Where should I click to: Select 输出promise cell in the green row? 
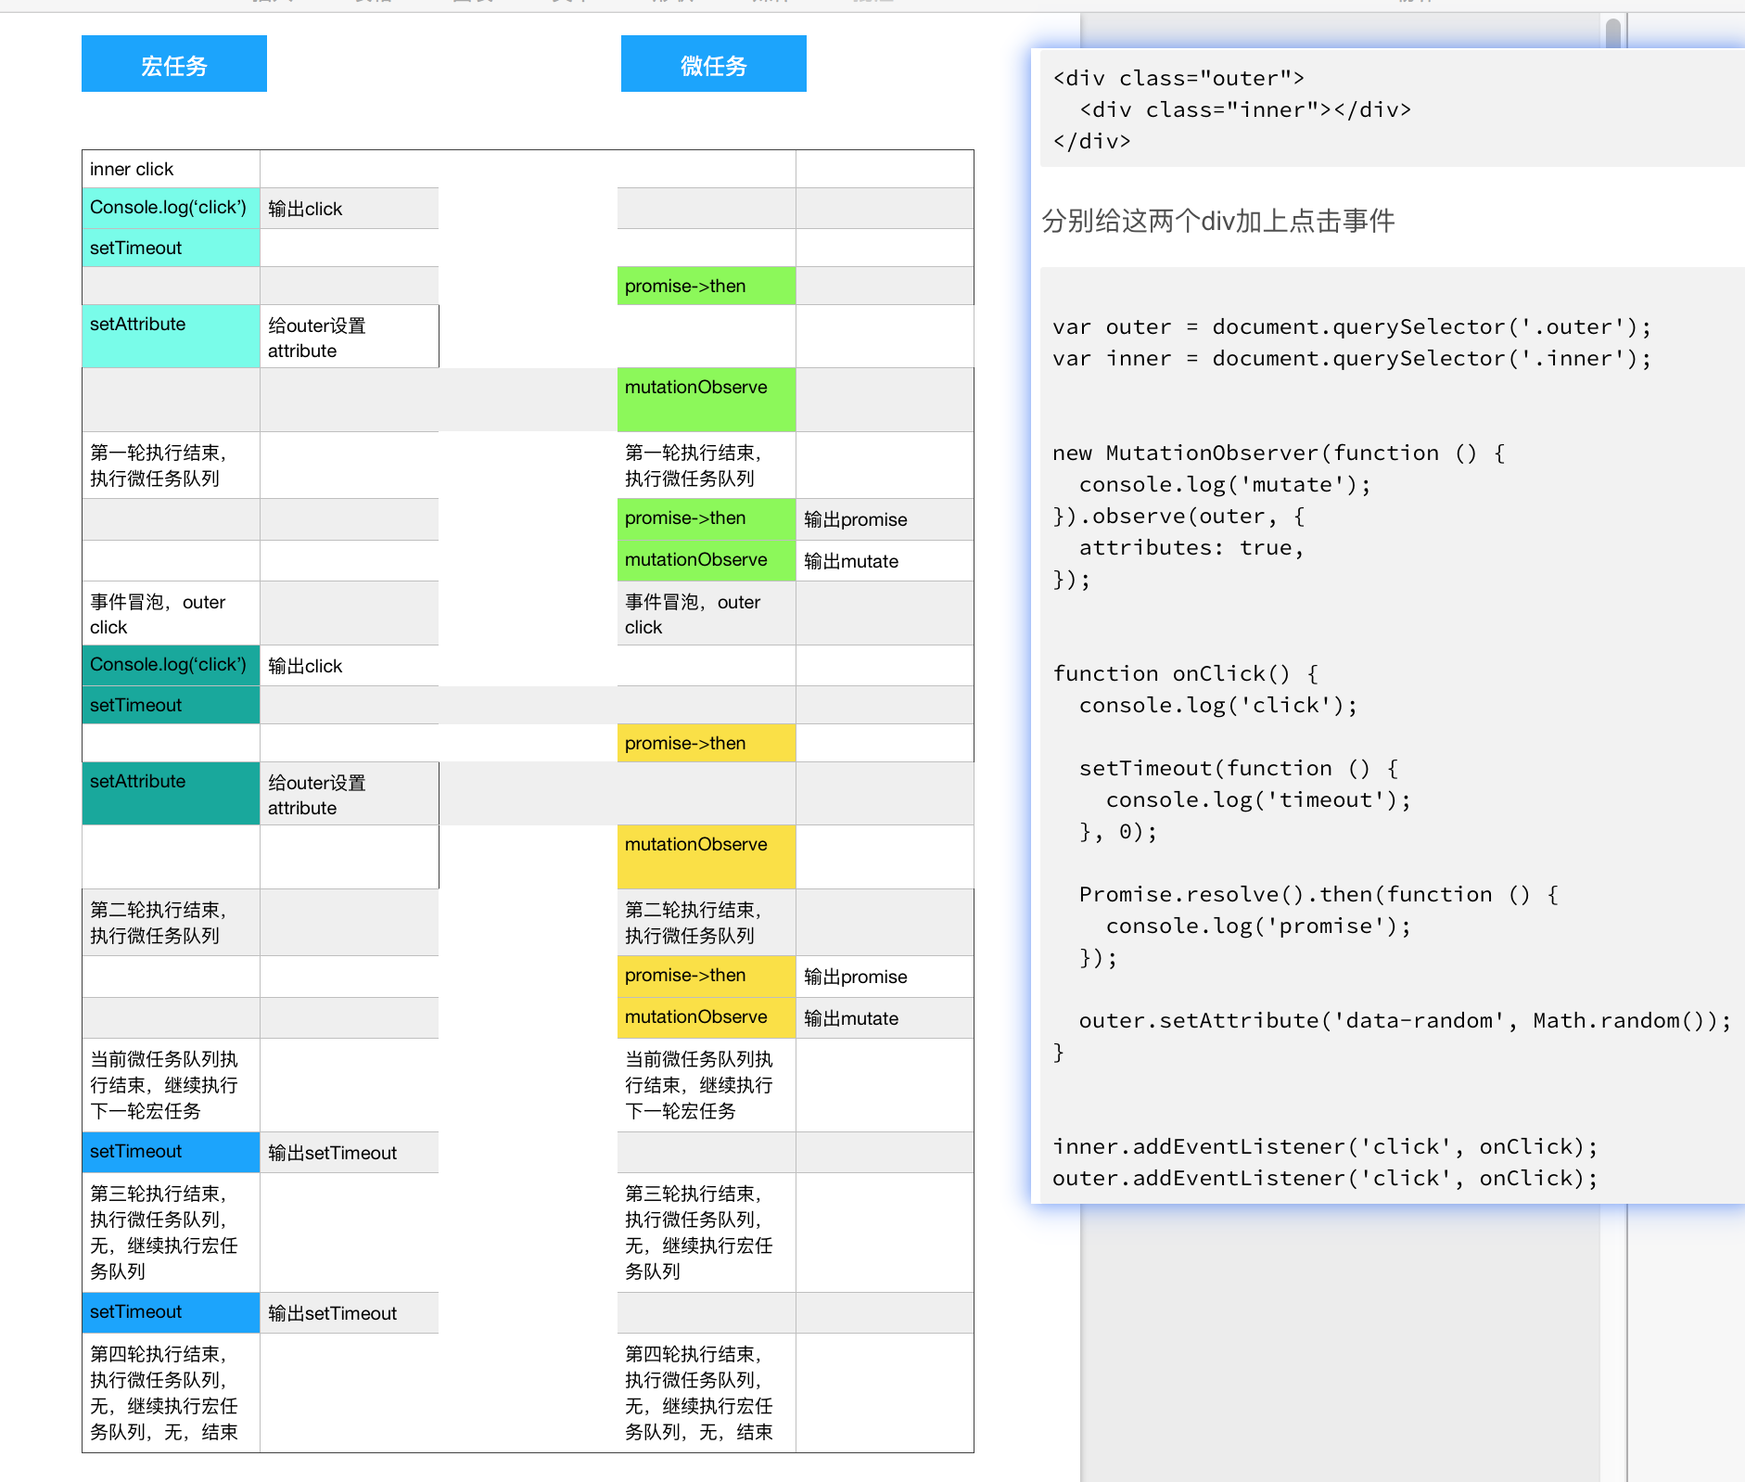(885, 519)
